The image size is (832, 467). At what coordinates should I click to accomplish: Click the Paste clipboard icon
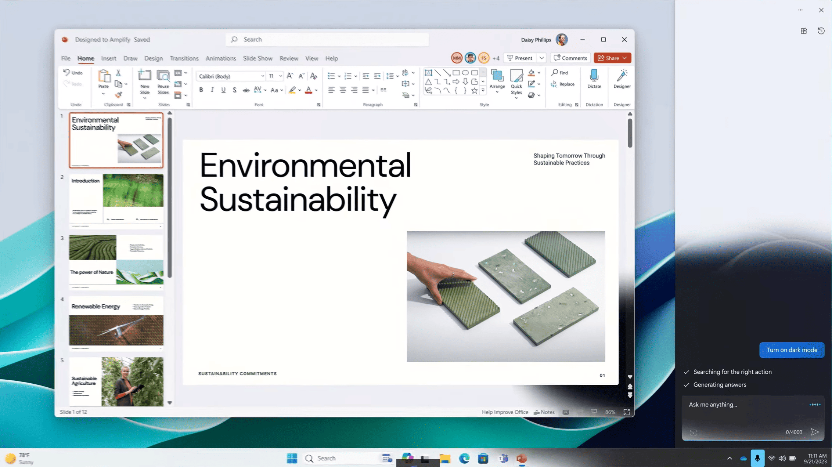(x=104, y=76)
